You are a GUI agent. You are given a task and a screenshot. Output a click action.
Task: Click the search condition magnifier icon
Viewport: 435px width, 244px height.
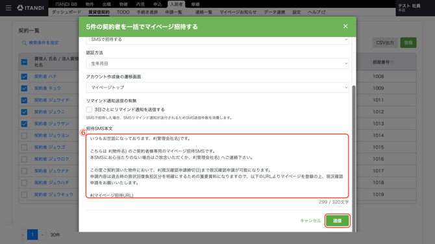pyautogui.click(x=25, y=43)
